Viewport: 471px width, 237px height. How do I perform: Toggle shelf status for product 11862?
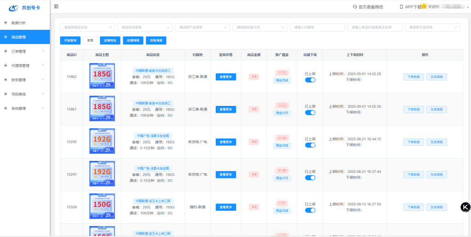point(310,80)
